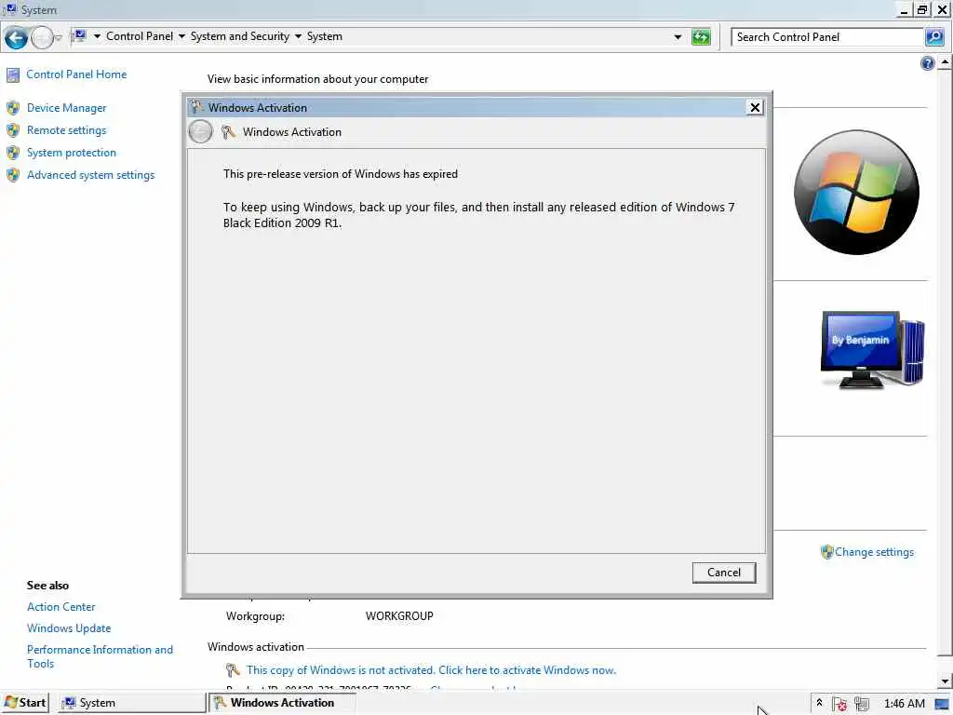Open Remote settings link

click(66, 130)
